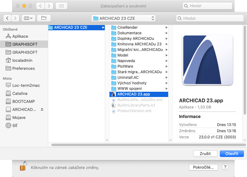
Task: Open the help question mark button
Action: tap(225, 167)
